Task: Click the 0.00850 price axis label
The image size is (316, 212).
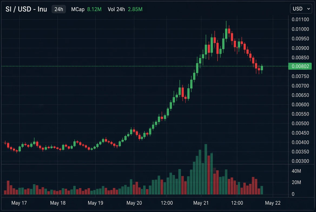Action: (x=300, y=57)
